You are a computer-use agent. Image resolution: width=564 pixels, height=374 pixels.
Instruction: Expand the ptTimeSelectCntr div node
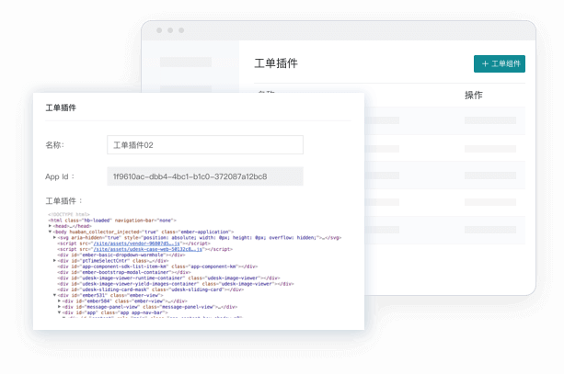[x=54, y=260]
